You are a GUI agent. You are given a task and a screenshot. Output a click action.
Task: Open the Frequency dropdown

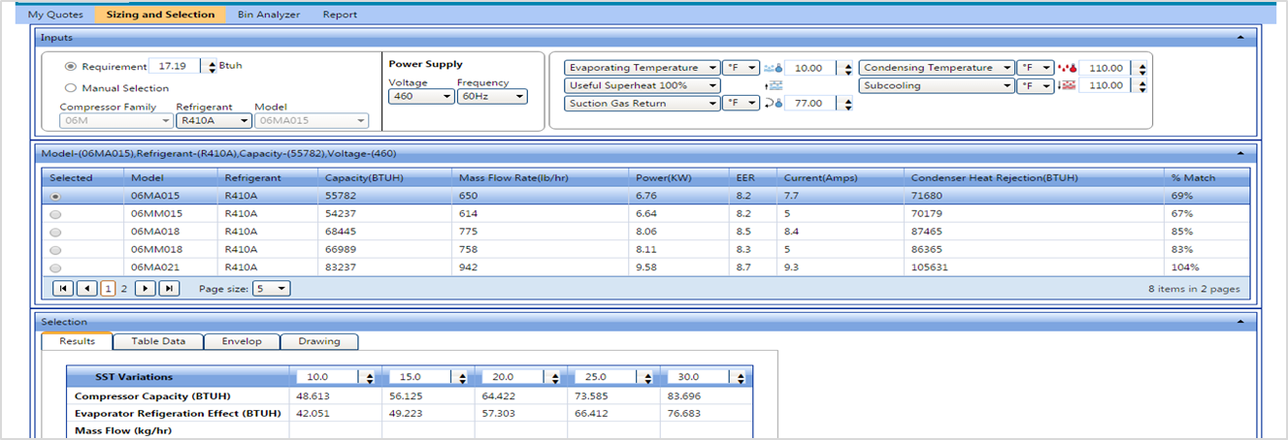[492, 97]
